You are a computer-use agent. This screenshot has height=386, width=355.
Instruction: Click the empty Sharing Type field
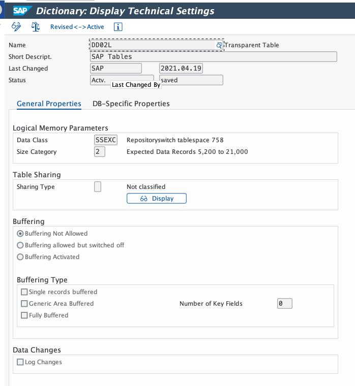point(98,186)
